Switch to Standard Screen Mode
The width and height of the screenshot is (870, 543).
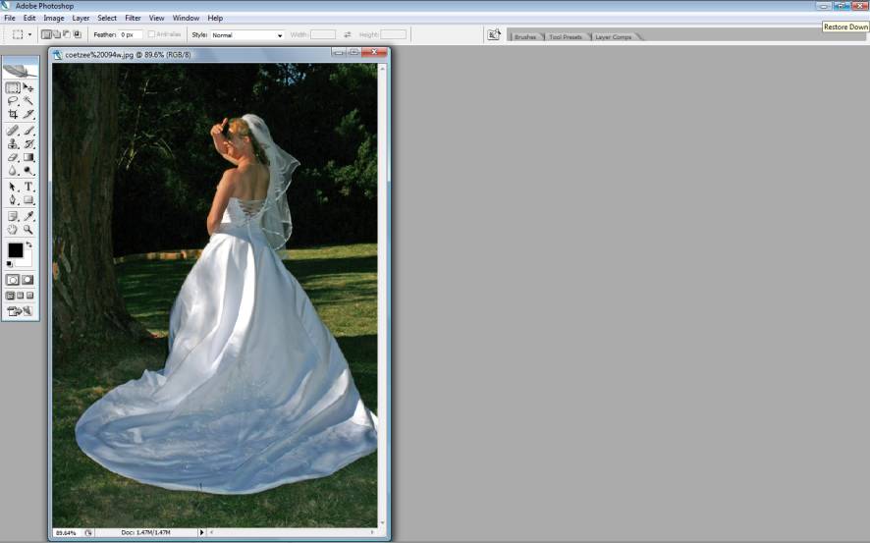pyautogui.click(x=10, y=296)
